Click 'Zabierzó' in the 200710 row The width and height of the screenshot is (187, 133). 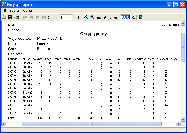[27, 109]
